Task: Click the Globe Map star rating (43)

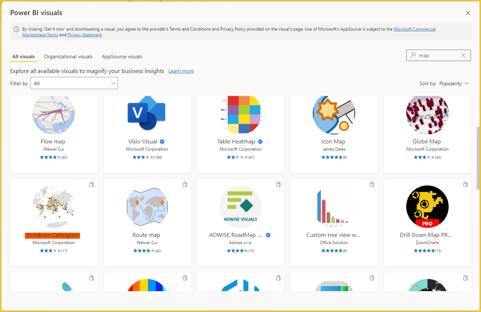Action: [427, 157]
